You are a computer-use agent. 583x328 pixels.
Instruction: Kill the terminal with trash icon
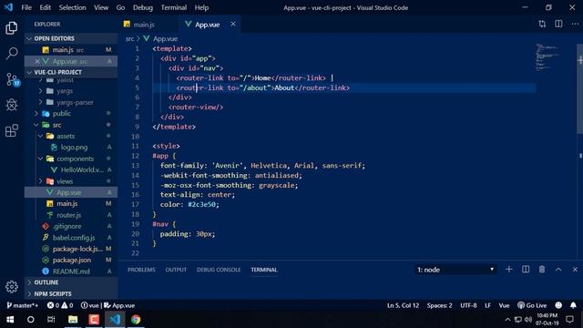(x=542, y=270)
